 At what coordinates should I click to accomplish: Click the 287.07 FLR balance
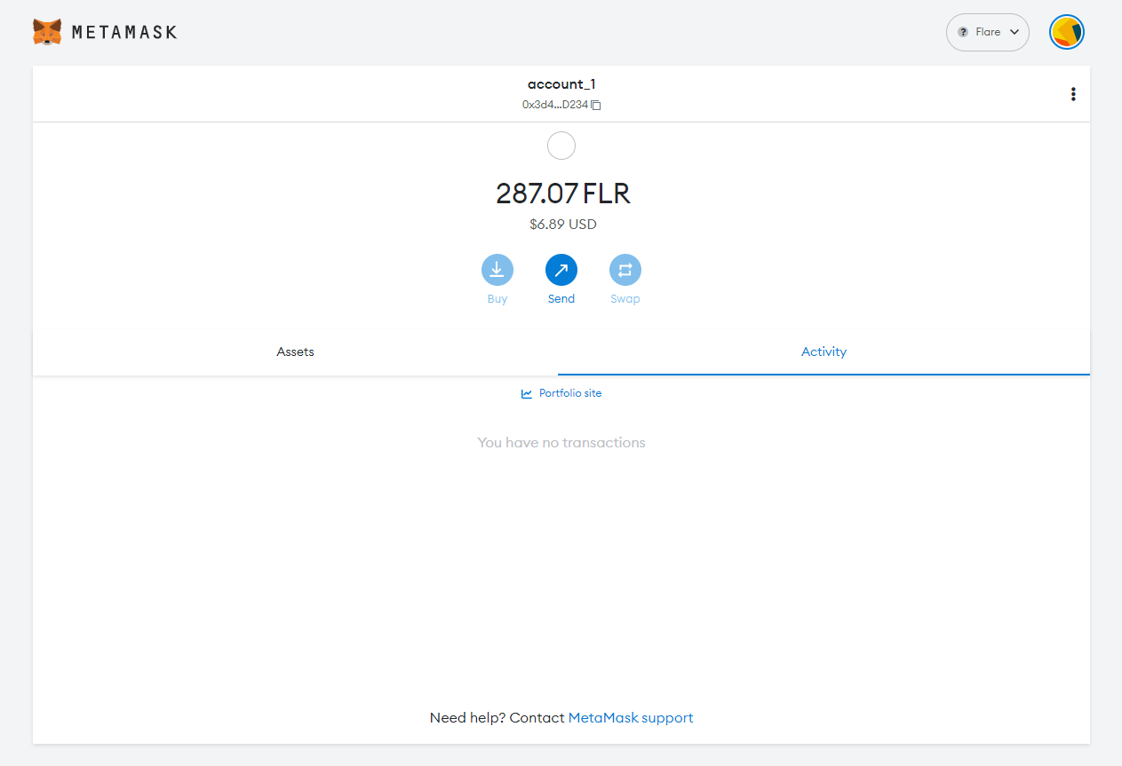[x=562, y=193]
